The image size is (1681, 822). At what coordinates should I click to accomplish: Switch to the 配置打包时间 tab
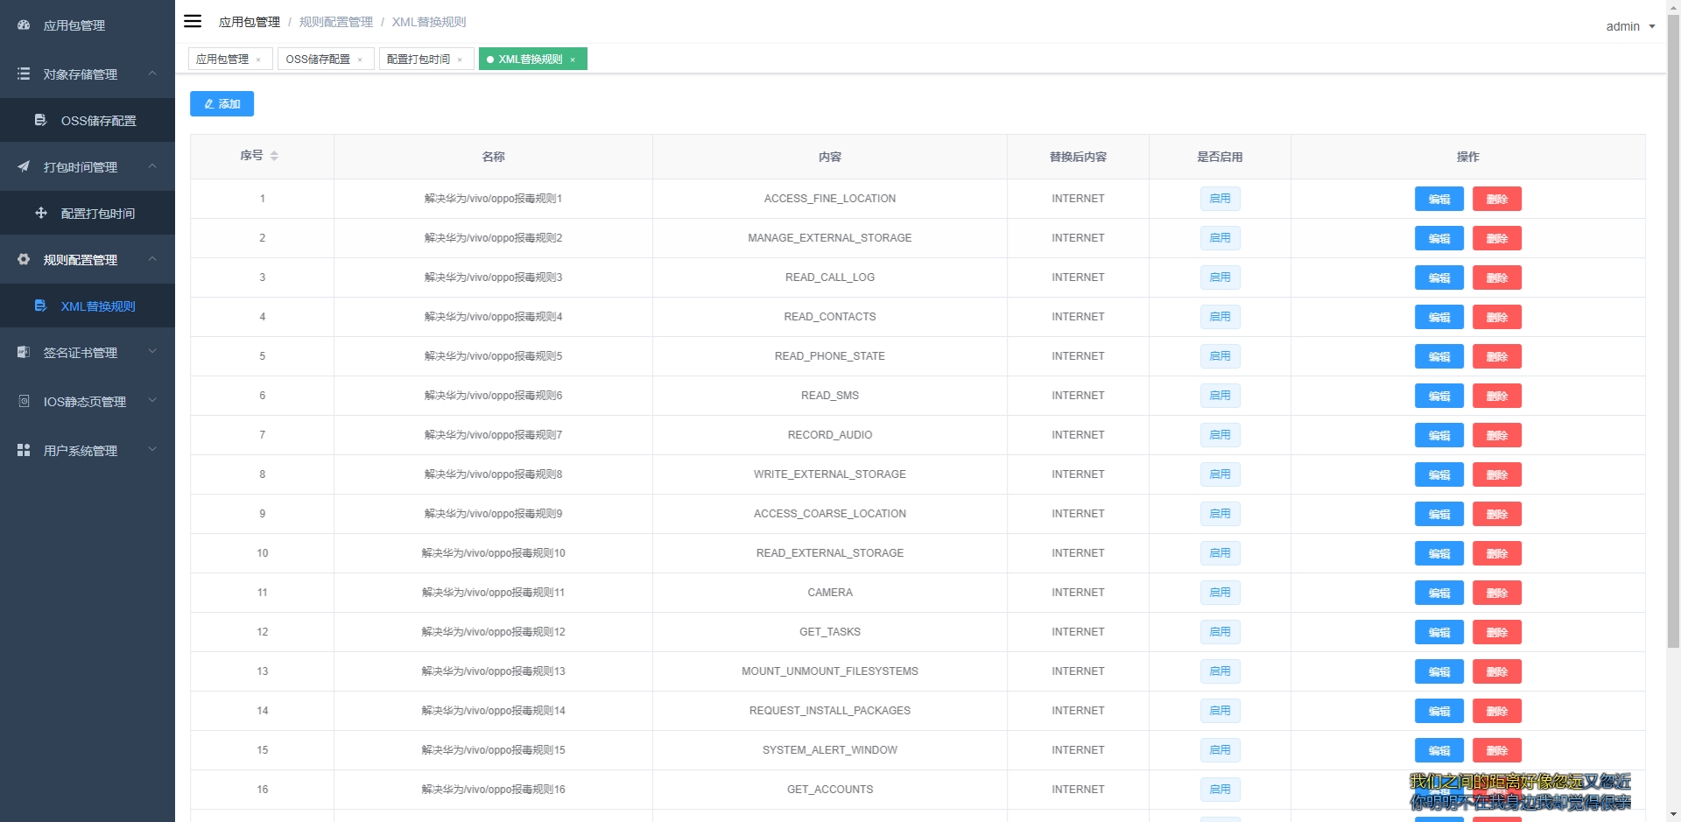[418, 59]
